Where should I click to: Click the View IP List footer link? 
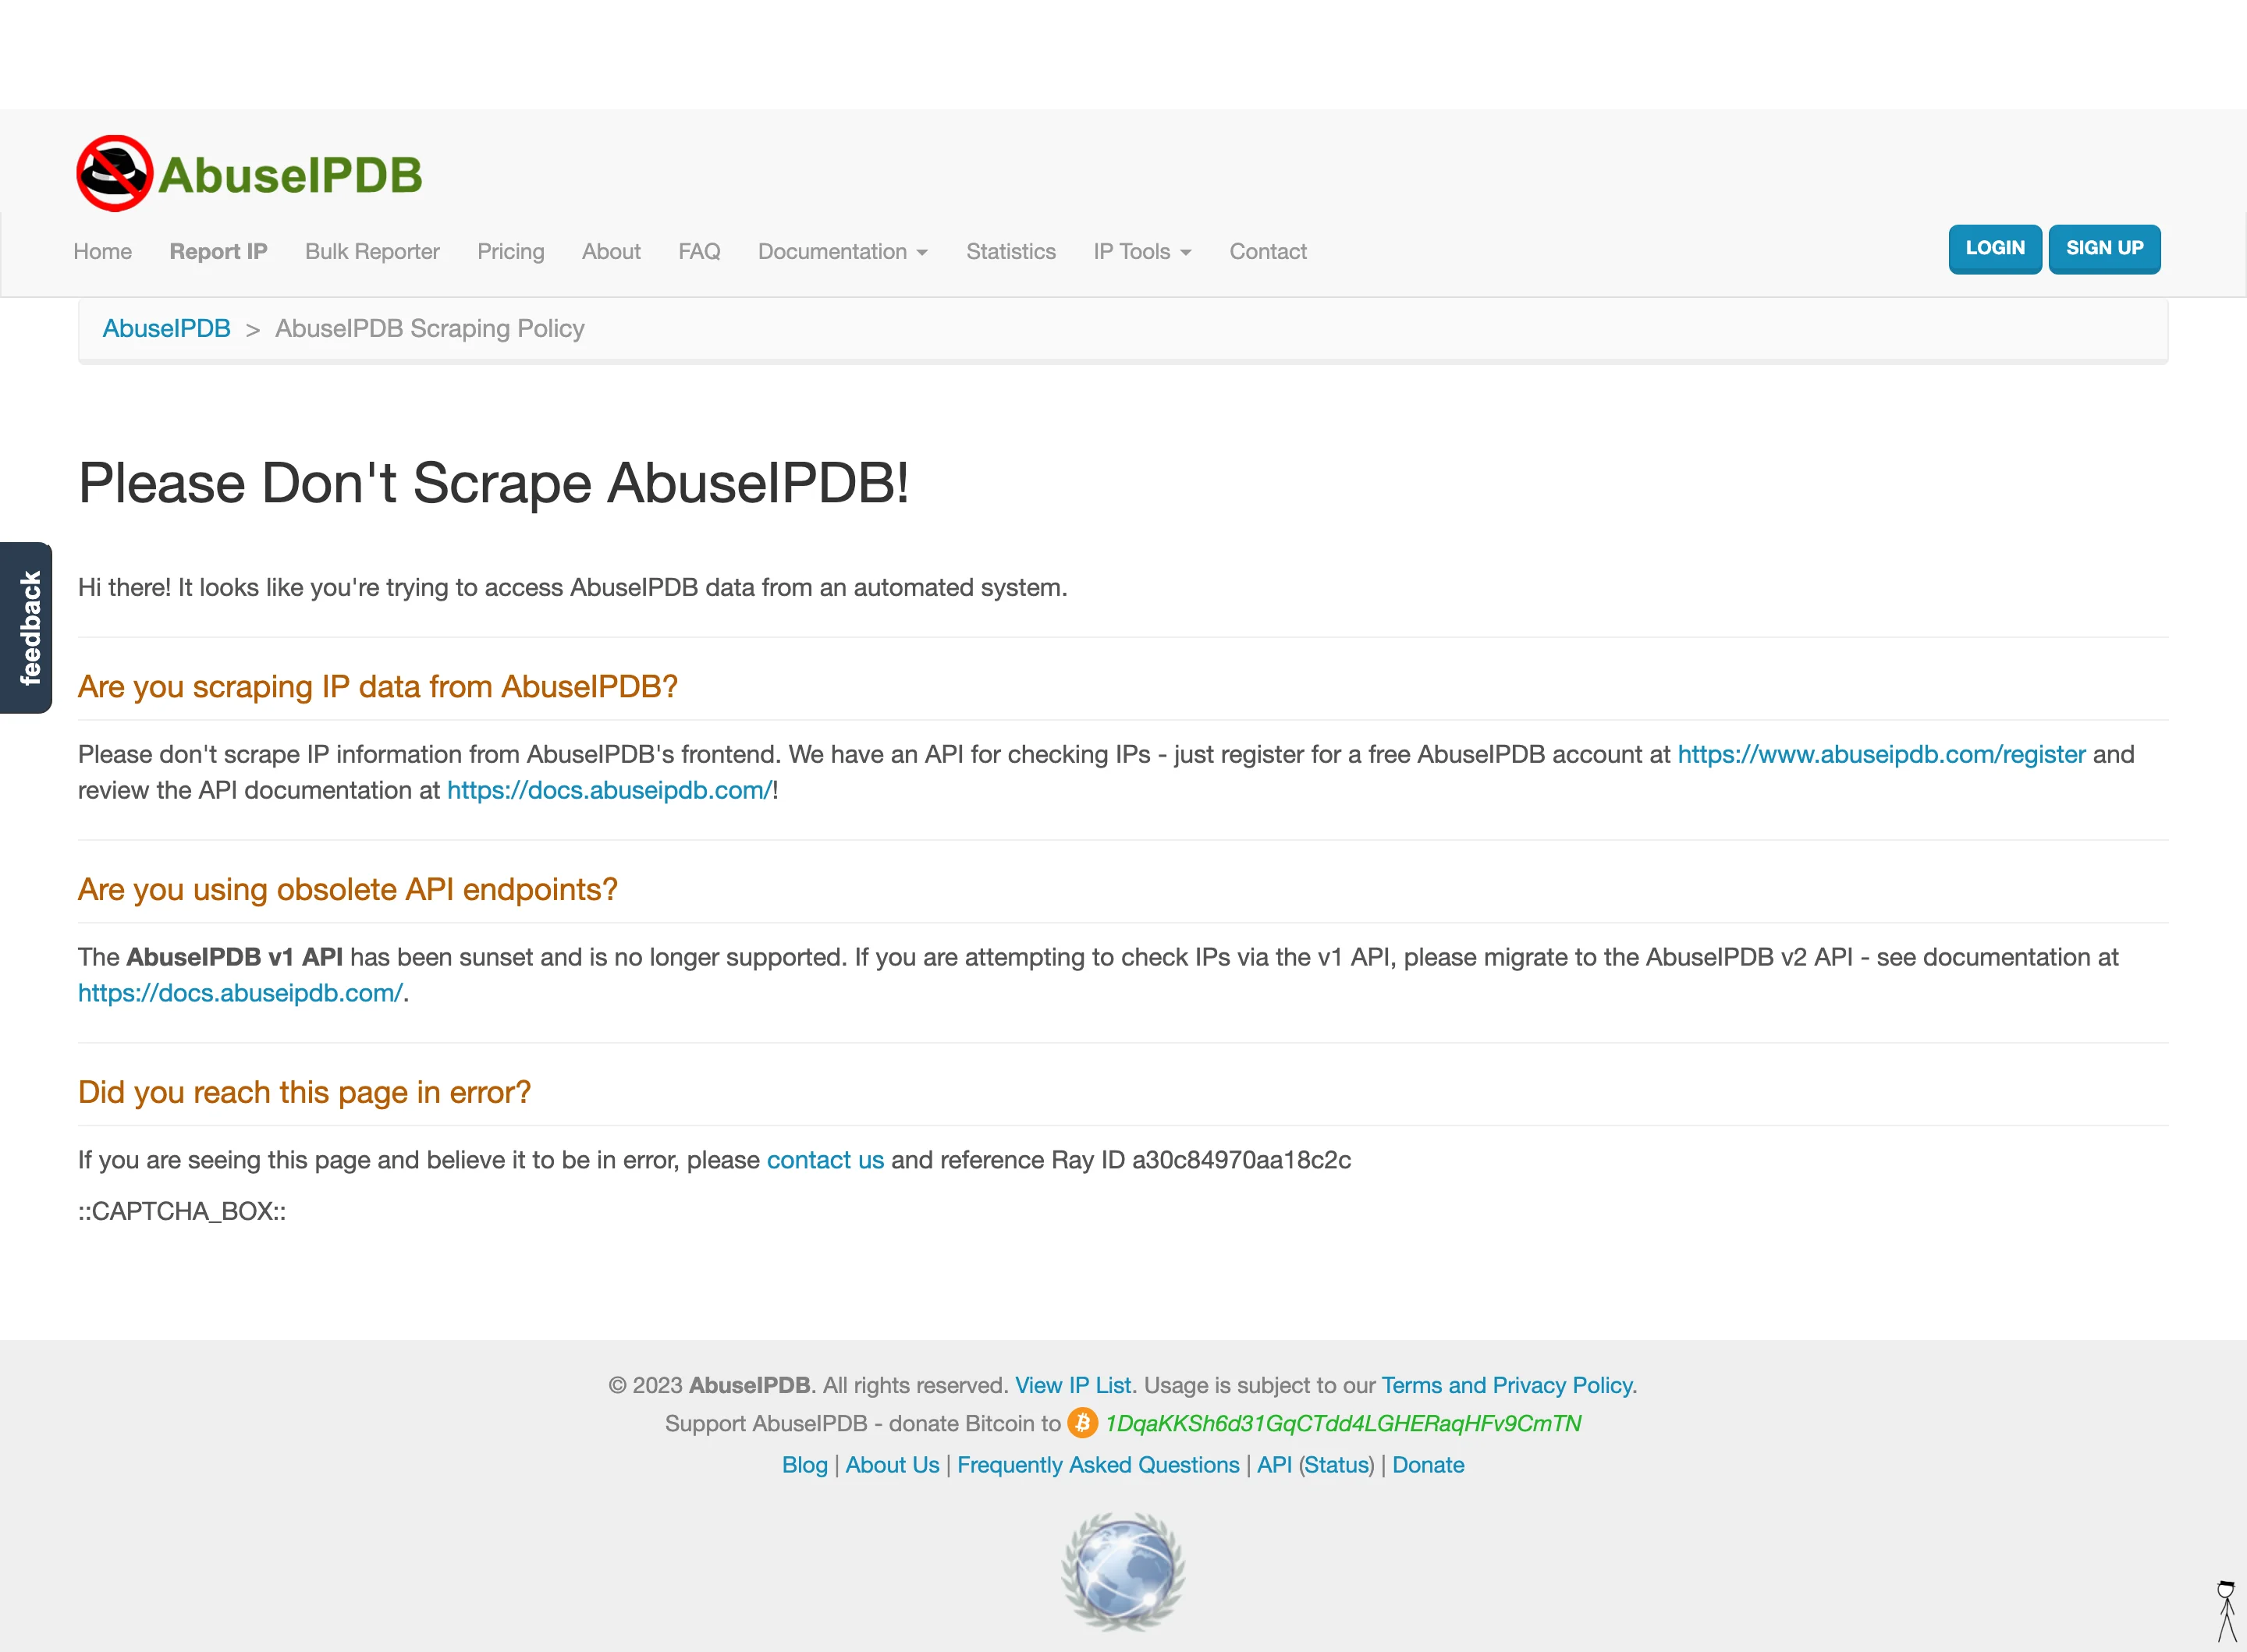(1073, 1385)
